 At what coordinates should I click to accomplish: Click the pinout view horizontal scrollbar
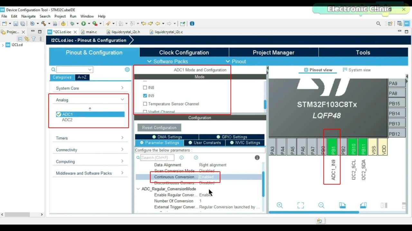314,212
